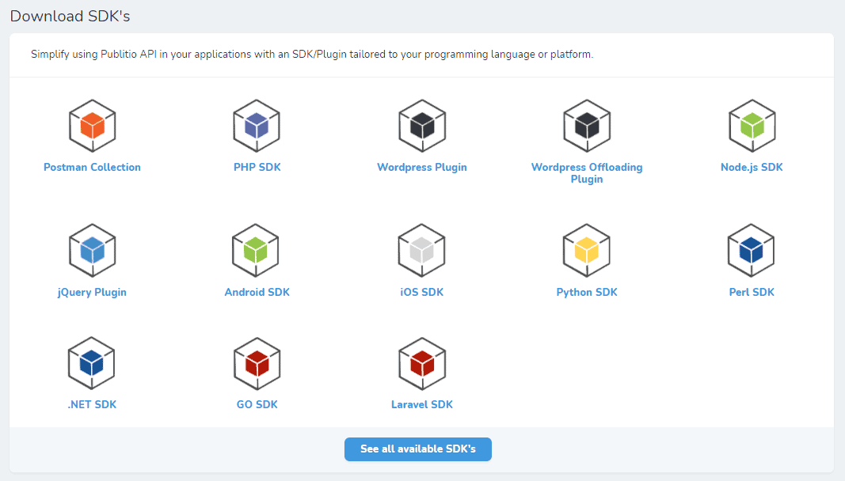The image size is (845, 481).
Task: Open the Laravel SDK text link
Action: (422, 405)
